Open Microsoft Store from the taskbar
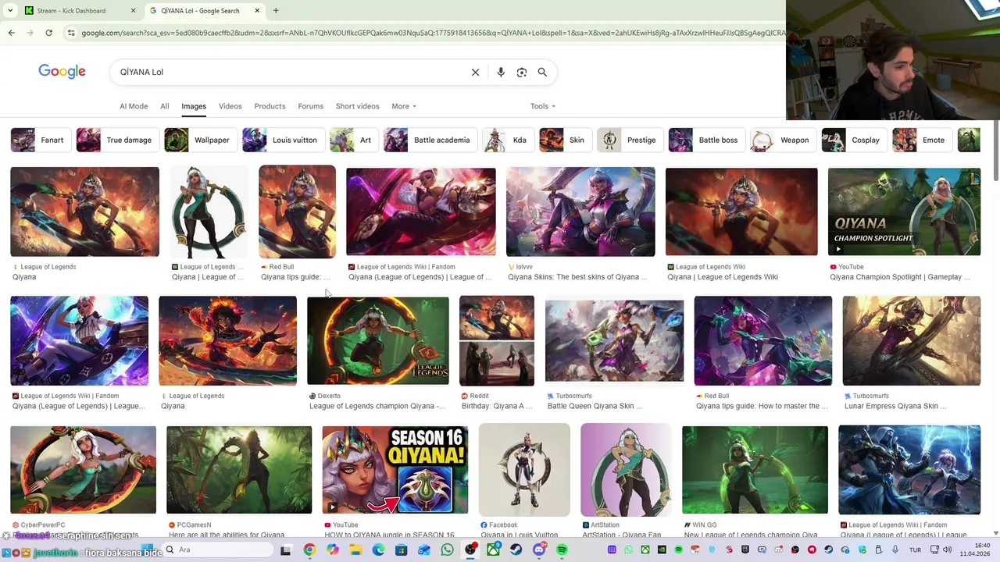This screenshot has width=1000, height=562. [401, 550]
